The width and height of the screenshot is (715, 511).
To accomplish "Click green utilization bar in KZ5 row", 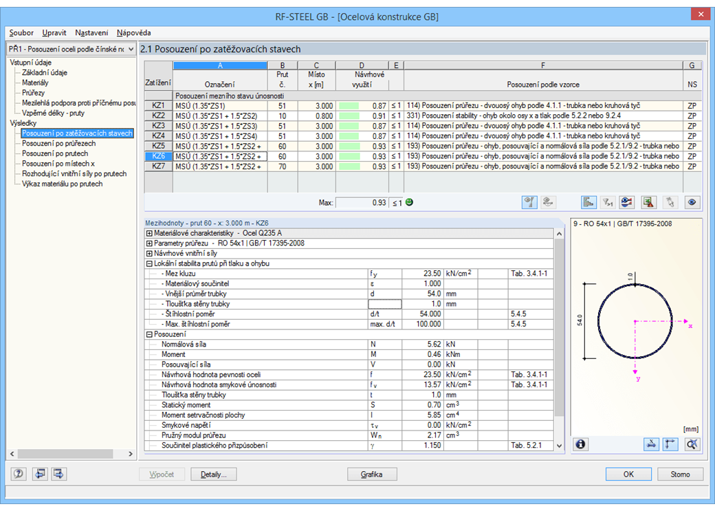I will click(x=349, y=146).
